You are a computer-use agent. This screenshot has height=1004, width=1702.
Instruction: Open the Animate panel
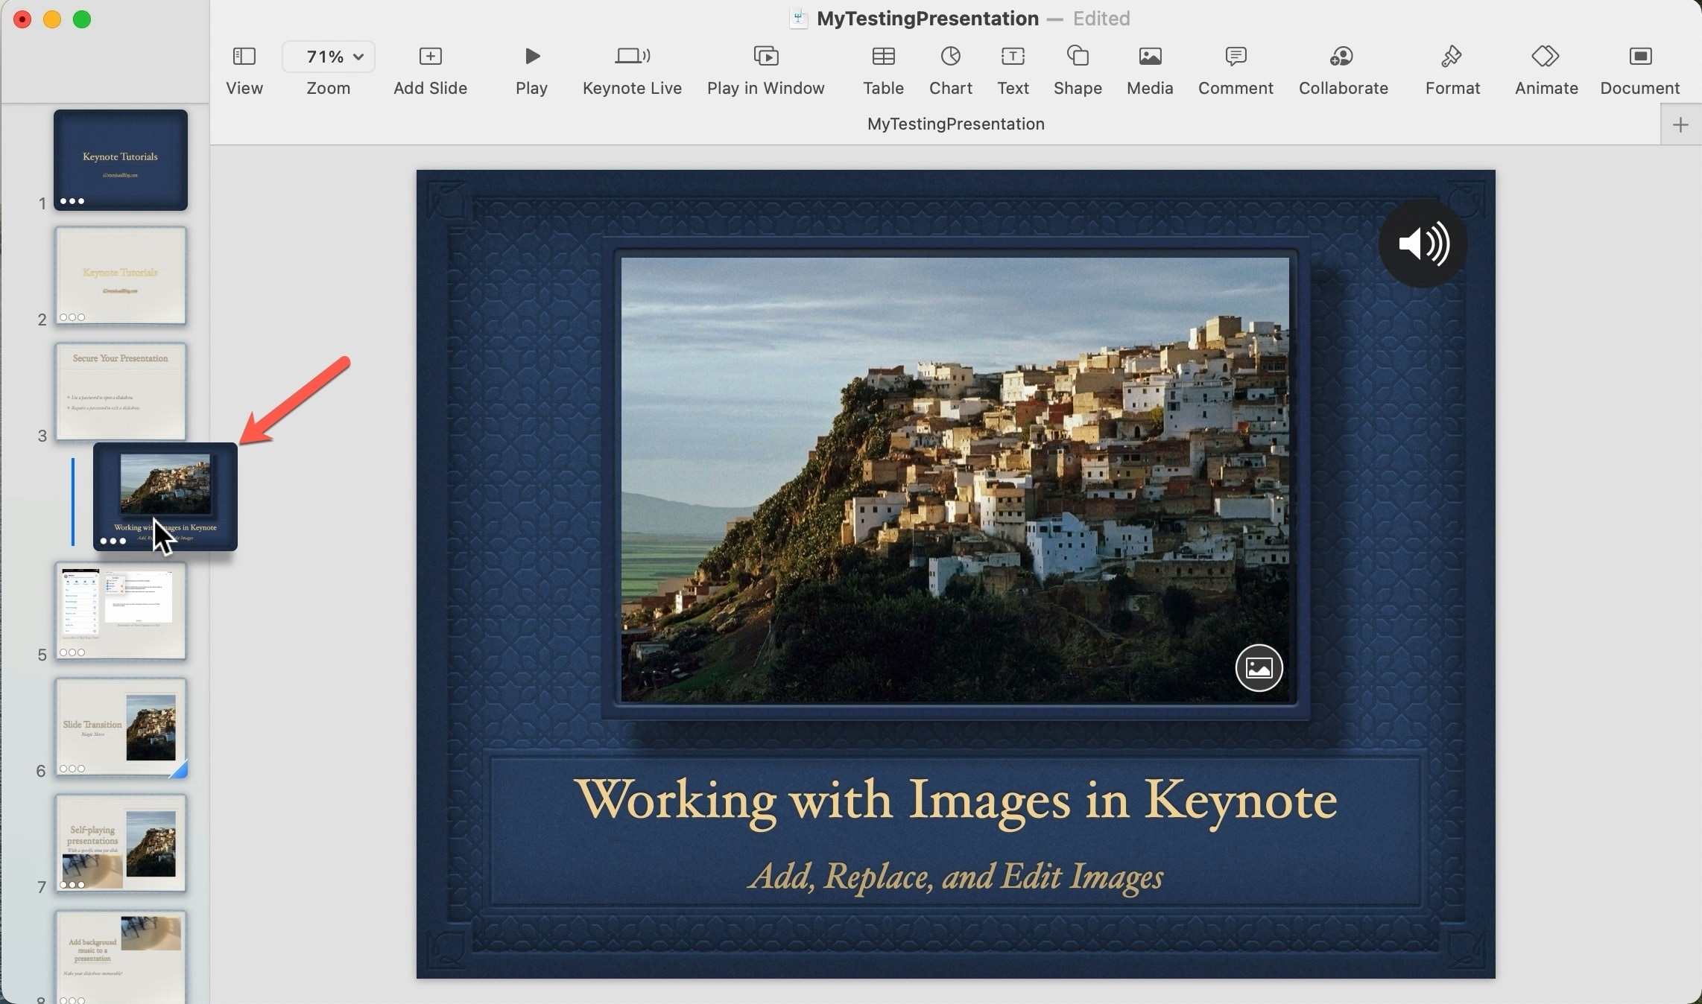(1546, 67)
